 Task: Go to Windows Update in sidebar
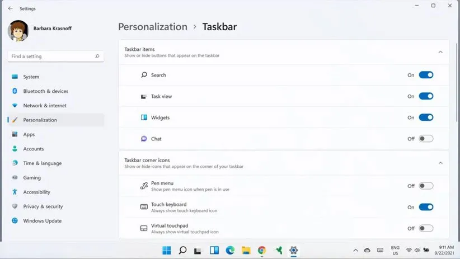tap(42, 221)
